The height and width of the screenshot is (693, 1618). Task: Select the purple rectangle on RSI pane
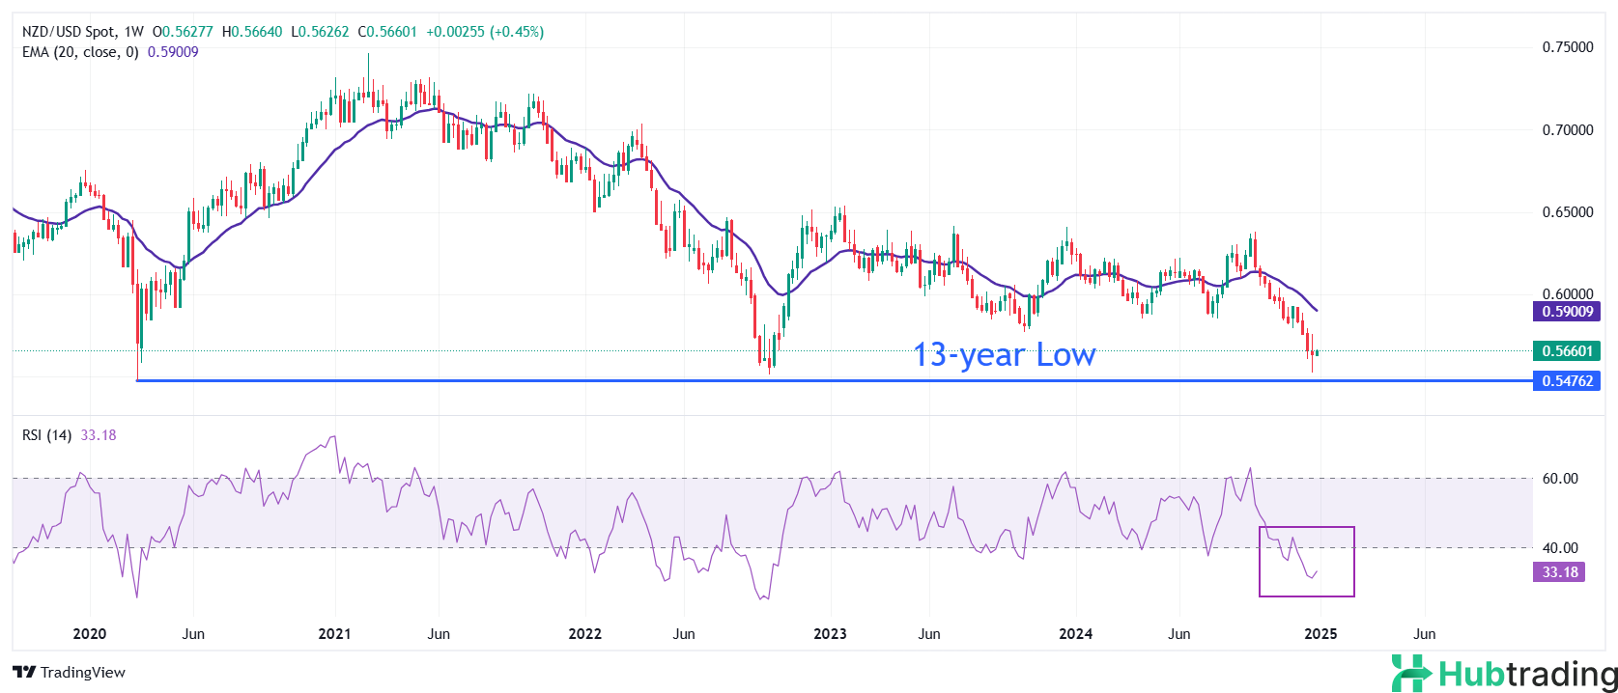point(1306,528)
